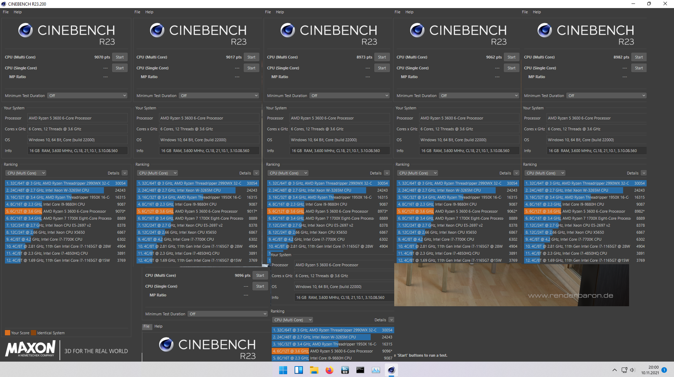
Task: Start the multi core test beside 9070 pts
Action: (120, 57)
